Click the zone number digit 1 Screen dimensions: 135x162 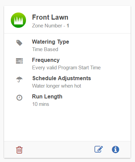68,26
